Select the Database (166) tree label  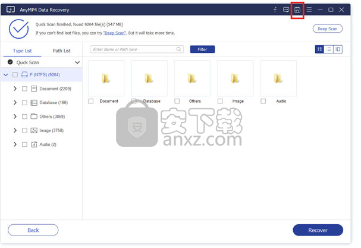[54, 102]
